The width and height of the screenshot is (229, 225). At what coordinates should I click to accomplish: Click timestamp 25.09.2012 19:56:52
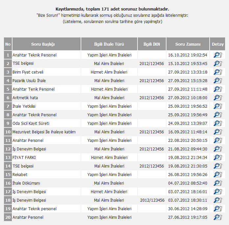(188, 106)
